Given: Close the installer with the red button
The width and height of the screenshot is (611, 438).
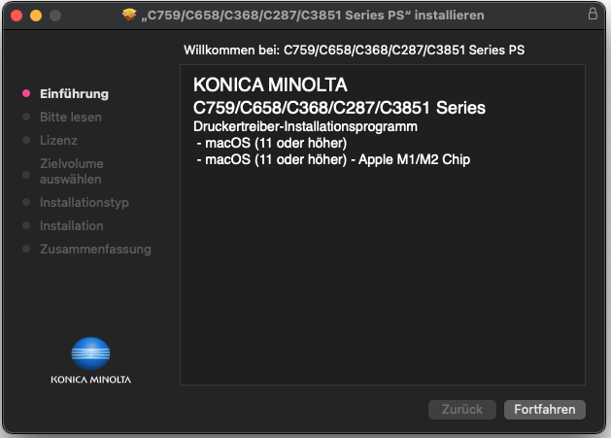Looking at the screenshot, I should [x=18, y=16].
